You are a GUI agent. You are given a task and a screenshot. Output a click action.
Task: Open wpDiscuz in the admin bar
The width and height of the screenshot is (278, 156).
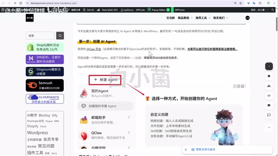point(127,10)
